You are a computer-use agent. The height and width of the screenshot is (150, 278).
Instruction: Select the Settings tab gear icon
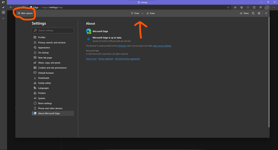tap(3, 12)
